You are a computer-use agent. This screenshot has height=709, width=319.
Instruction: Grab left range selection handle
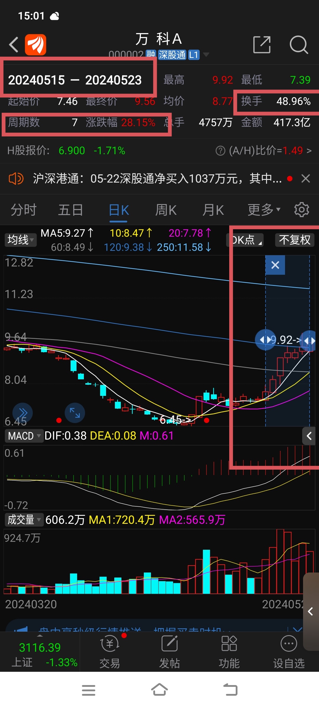coord(265,340)
